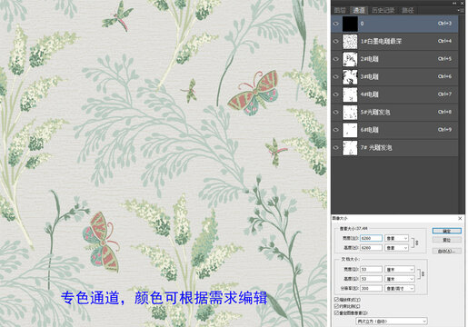Click document height field showing 53

(371, 279)
